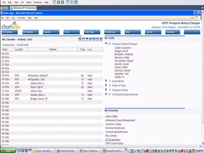Expand the Links toolbar chevron
Image resolution: width=204 pixels, height=153 pixels.
[x=196, y=17]
